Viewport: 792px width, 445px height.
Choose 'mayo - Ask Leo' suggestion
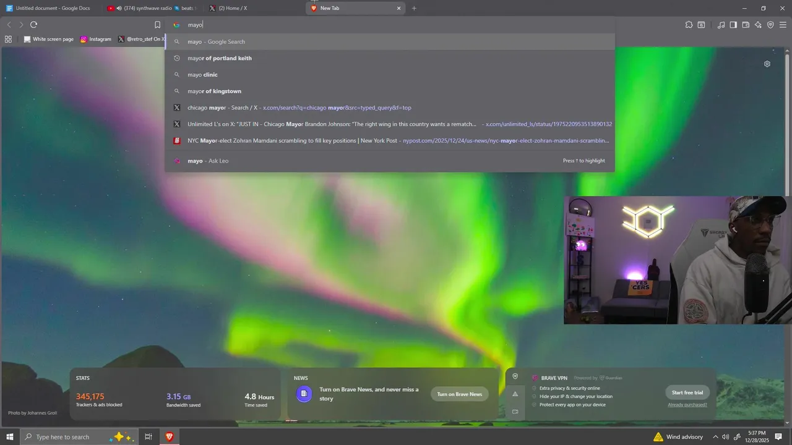[x=390, y=161]
